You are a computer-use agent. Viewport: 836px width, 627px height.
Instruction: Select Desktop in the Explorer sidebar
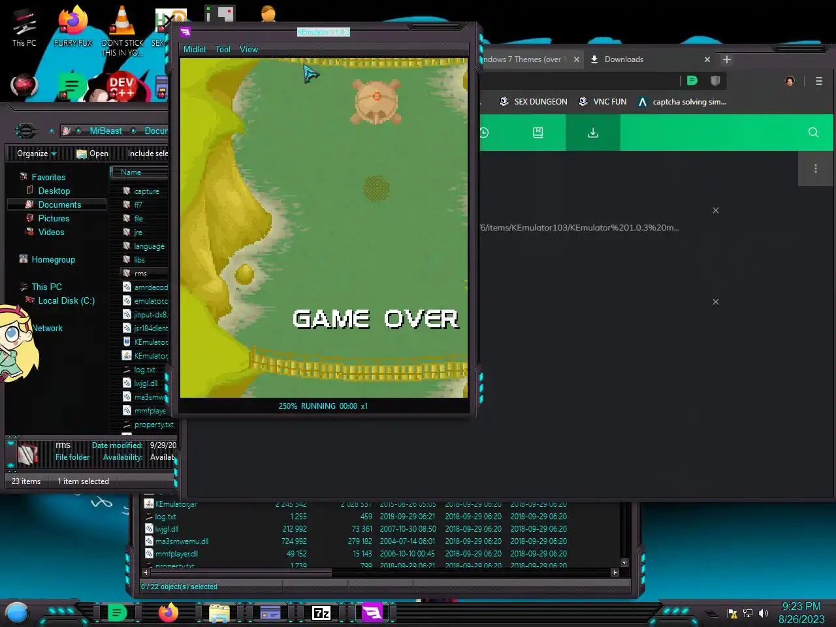[x=54, y=191]
